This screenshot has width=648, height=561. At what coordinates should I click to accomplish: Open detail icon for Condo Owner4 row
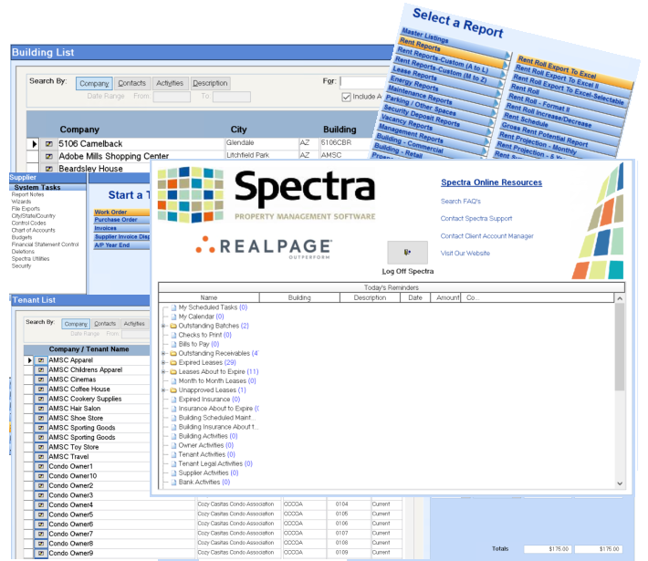tap(41, 504)
